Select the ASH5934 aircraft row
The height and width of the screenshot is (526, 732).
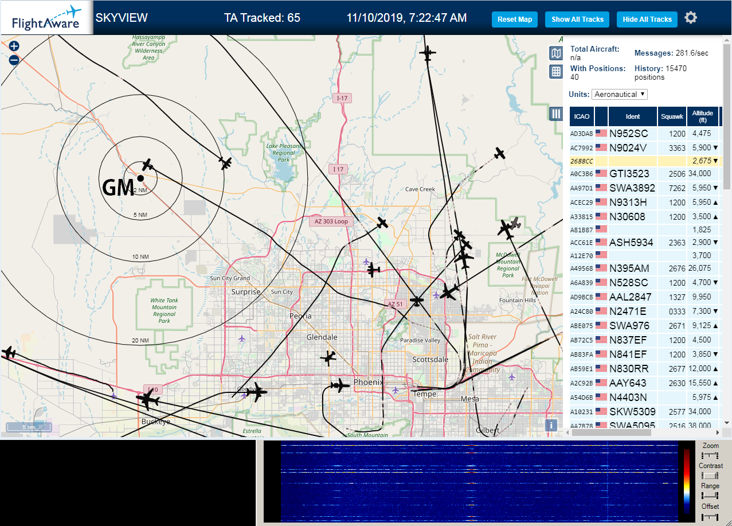[x=645, y=243]
